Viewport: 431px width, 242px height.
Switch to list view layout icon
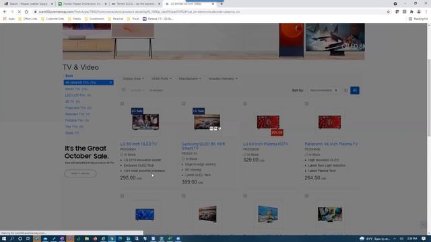coord(346,90)
